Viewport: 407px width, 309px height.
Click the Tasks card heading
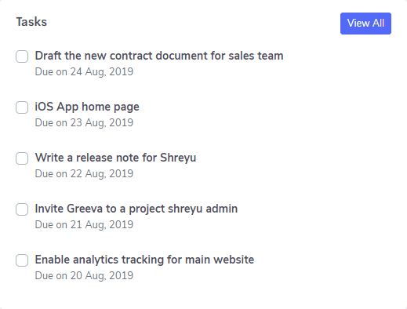[31, 22]
